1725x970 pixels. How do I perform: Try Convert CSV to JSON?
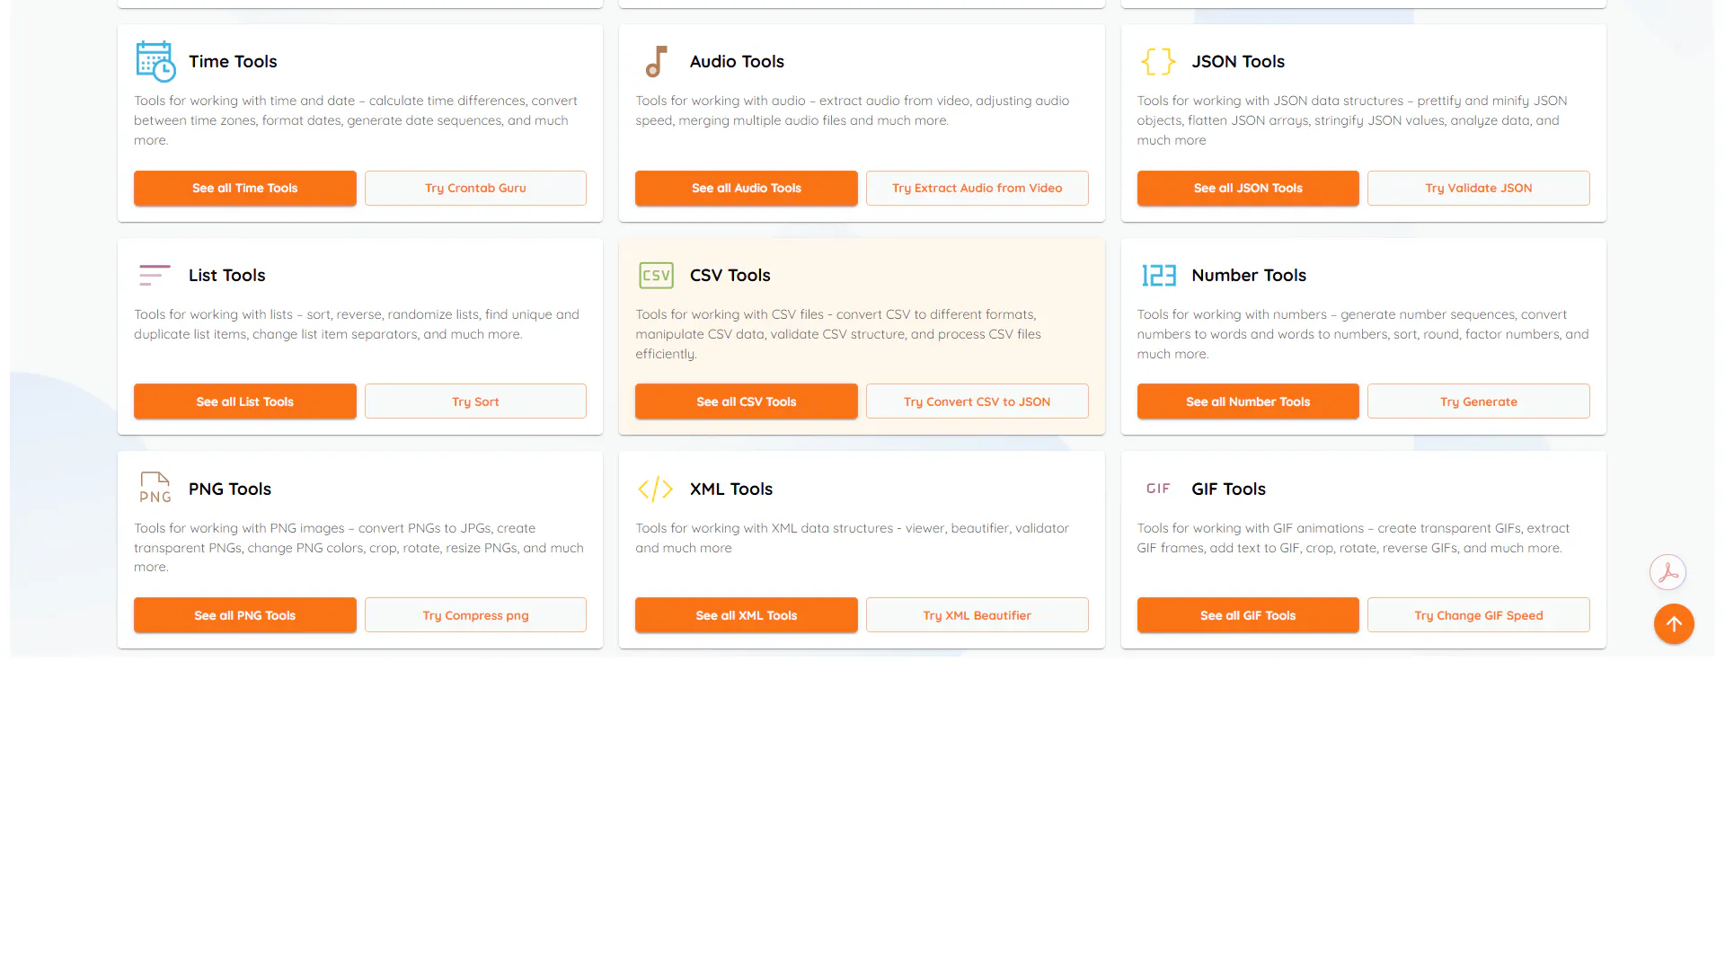tap(977, 401)
